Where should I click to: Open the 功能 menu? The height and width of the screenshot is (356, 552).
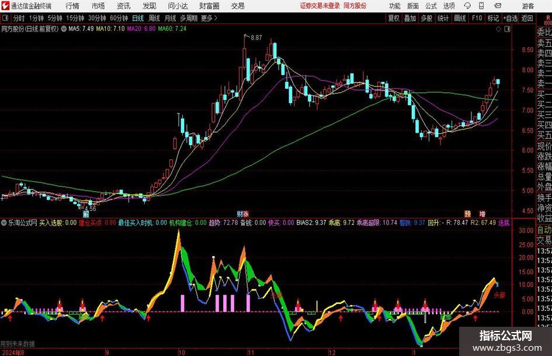click(395, 6)
